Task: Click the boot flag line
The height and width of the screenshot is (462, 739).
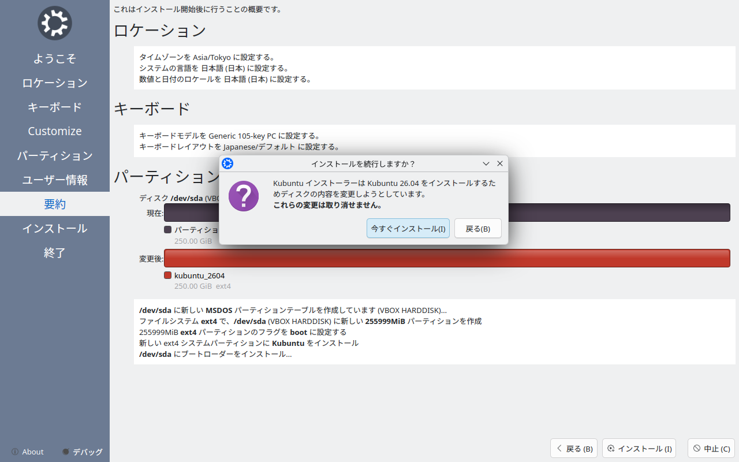Action: click(x=243, y=332)
